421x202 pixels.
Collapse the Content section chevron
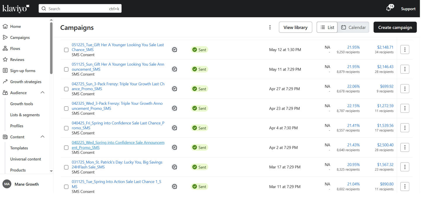coord(42,137)
